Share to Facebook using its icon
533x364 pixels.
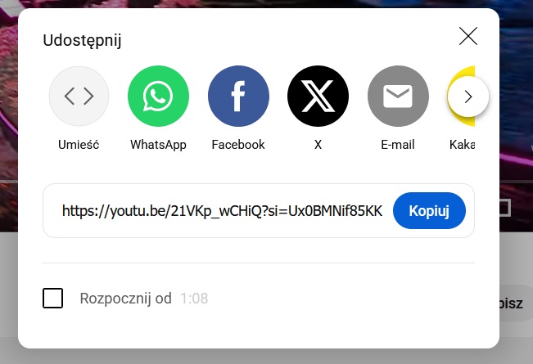[238, 96]
